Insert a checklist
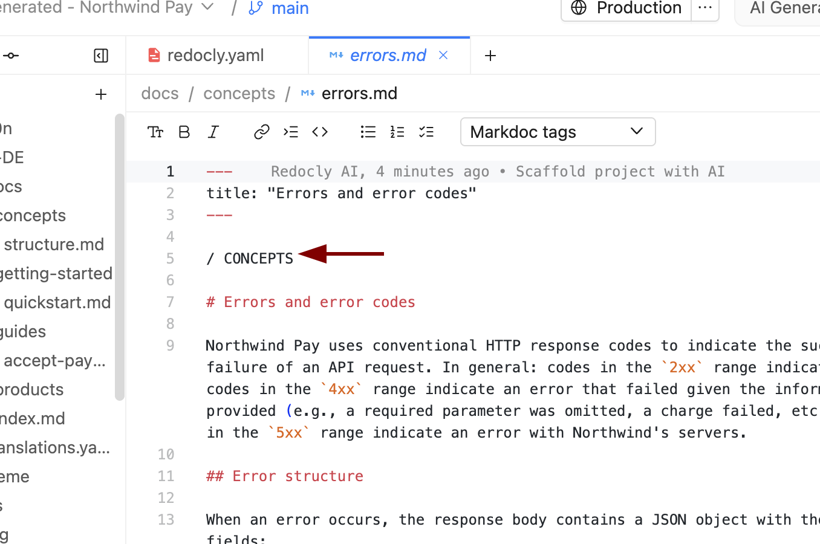 tap(426, 132)
